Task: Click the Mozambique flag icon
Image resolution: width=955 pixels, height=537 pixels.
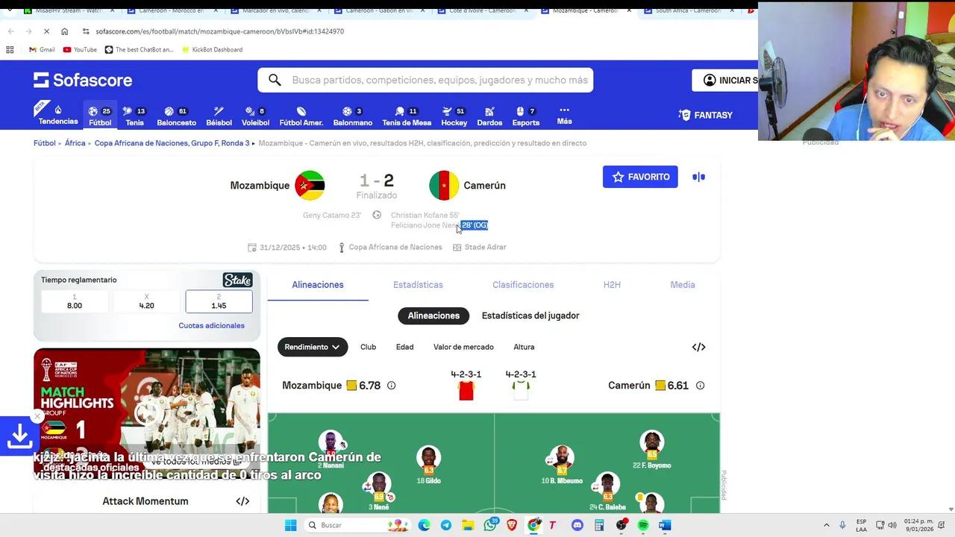Action: point(310,186)
